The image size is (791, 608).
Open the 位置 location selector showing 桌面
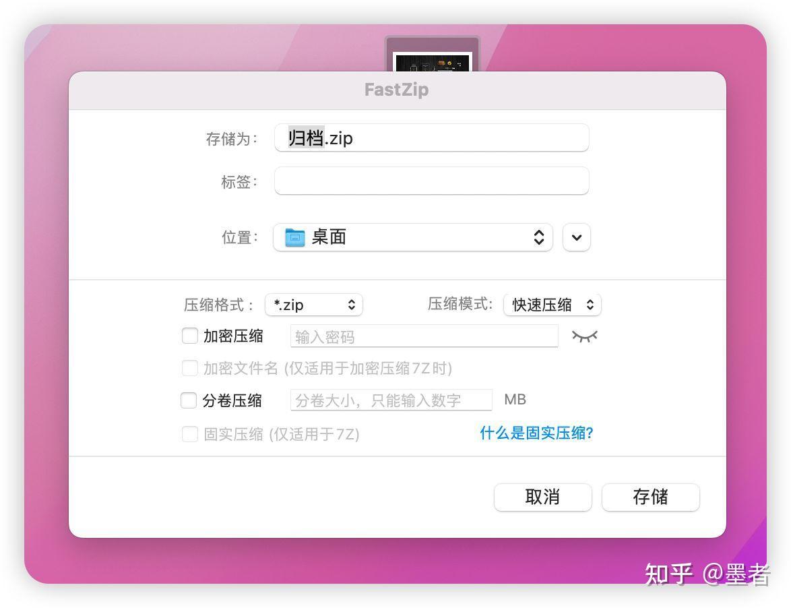click(x=412, y=237)
